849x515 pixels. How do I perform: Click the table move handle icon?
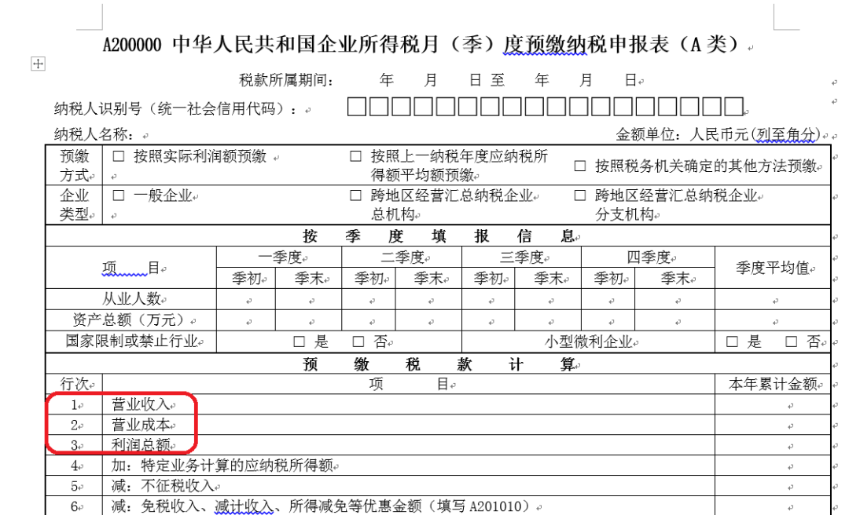[38, 64]
